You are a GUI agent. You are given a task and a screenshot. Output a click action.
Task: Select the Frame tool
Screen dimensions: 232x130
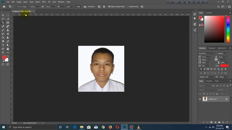click(x=8, y=22)
